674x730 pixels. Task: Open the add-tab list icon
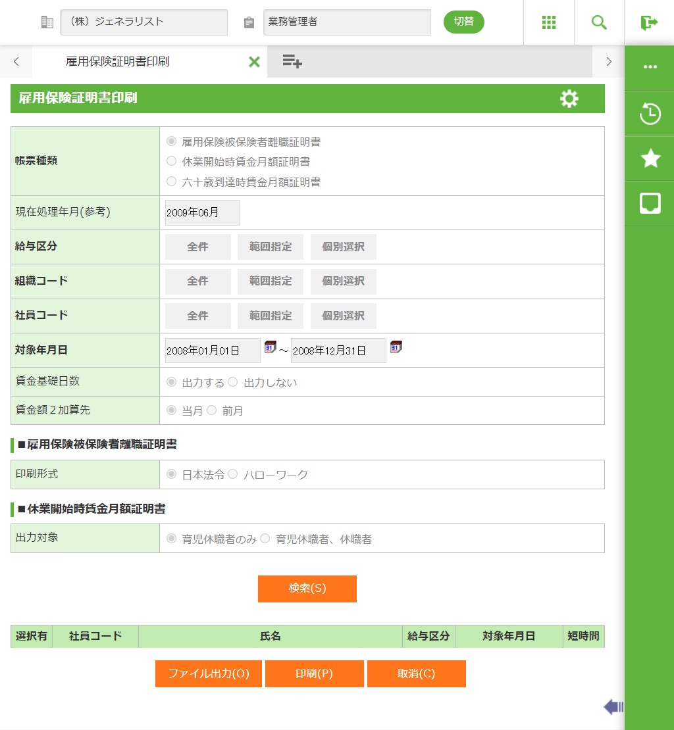click(x=292, y=62)
